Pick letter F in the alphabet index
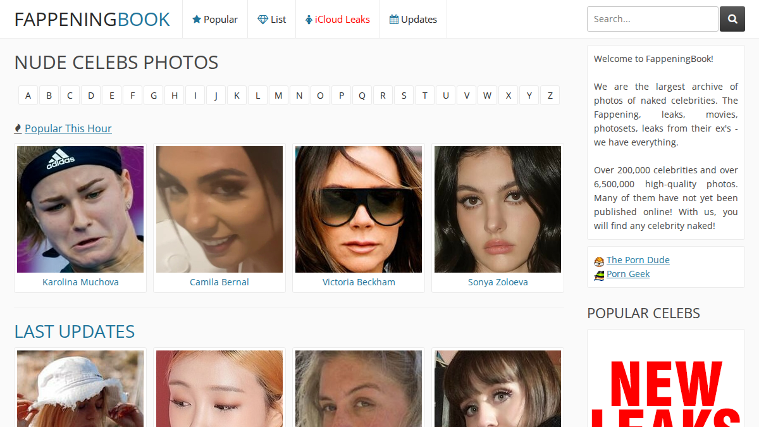The height and width of the screenshot is (427, 759). pos(132,96)
